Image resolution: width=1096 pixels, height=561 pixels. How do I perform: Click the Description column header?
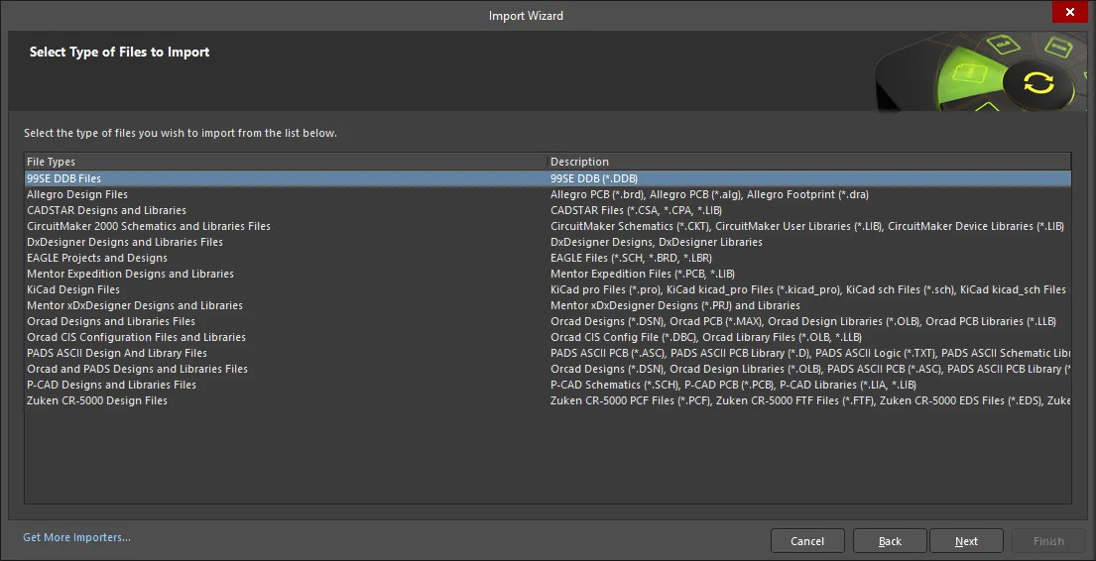coord(810,162)
